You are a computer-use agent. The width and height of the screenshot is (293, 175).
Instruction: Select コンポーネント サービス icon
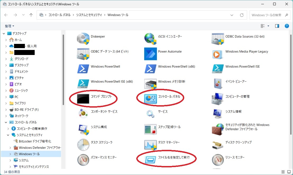tap(83, 113)
